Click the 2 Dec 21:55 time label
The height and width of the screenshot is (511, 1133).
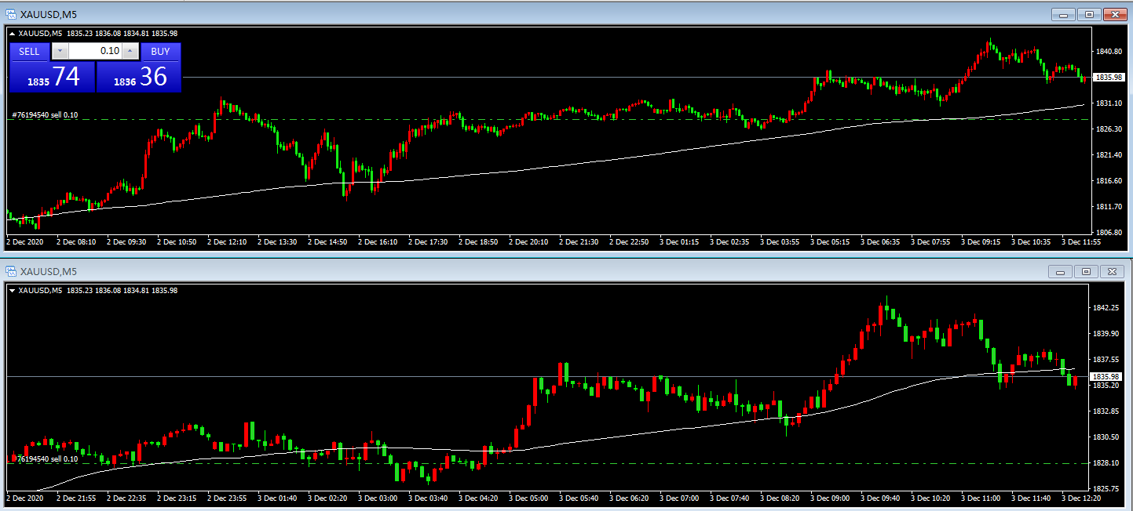pos(76,498)
